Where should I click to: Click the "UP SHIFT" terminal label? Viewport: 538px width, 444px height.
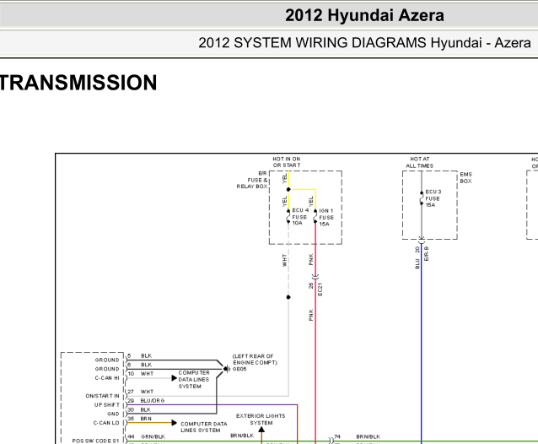pyautogui.click(x=107, y=405)
